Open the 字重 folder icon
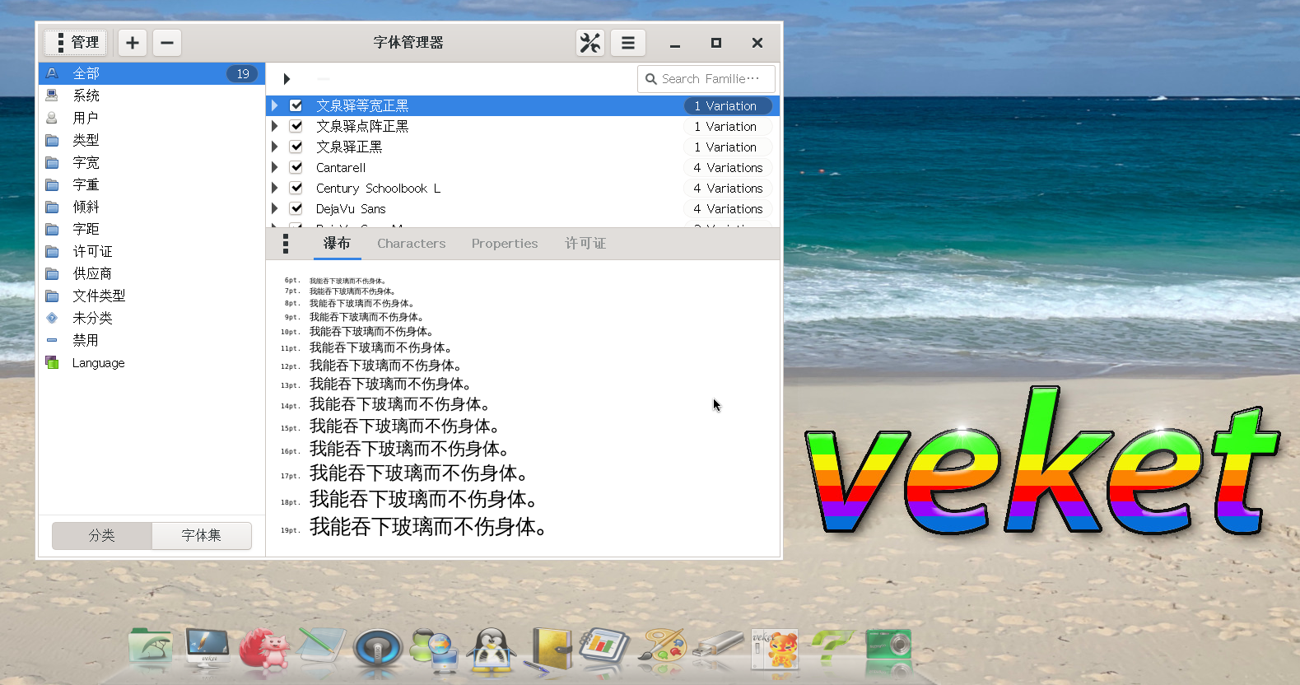The image size is (1300, 685). pos(52,184)
